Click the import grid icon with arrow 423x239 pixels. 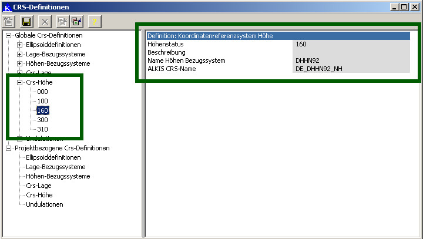(76, 22)
